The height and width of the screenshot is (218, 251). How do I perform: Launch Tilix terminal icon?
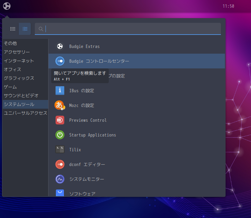click(x=60, y=149)
